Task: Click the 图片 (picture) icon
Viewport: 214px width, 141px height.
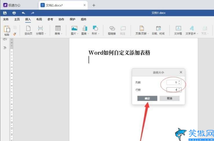Action: click(x=74, y=28)
